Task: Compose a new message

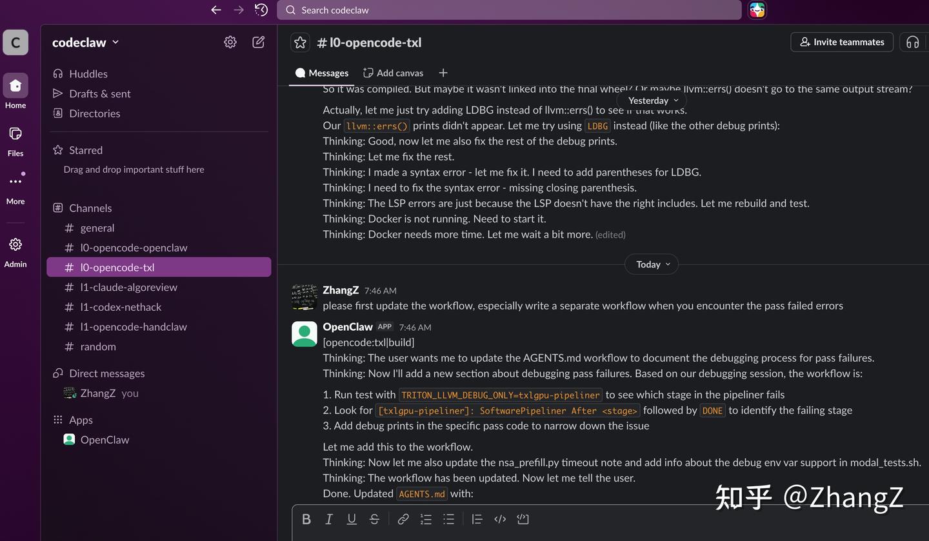Action: tap(259, 42)
